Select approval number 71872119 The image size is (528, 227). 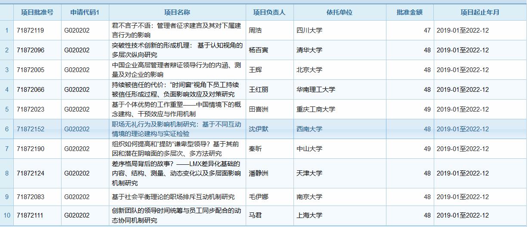pyautogui.click(x=31, y=30)
